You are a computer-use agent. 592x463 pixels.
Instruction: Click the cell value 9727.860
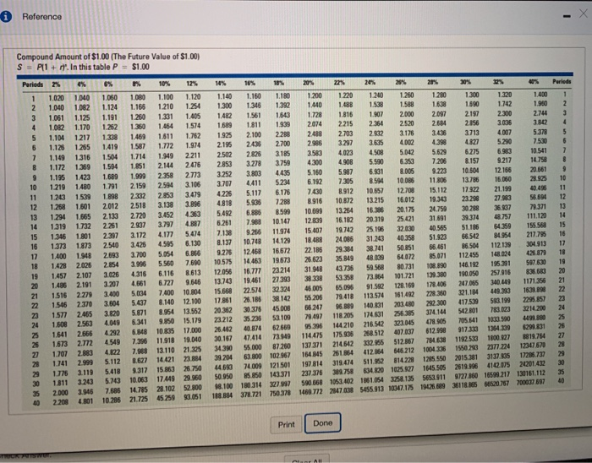467,376
